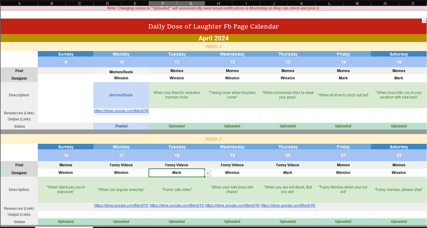Select column B header
Viewport: 427px width, 228px height.
[52, 3]
